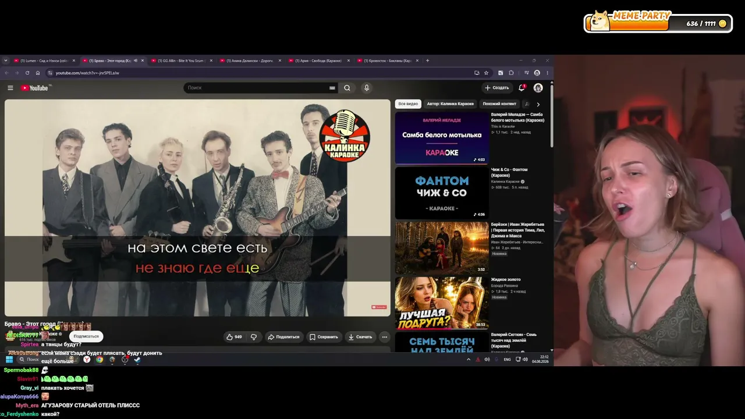Open Steam from the taskbar

click(137, 360)
